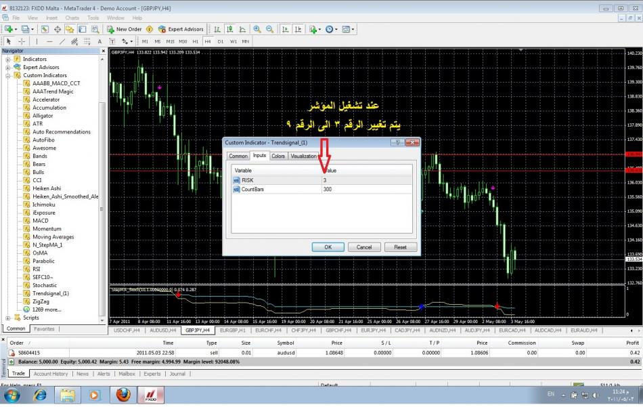The height and width of the screenshot is (407, 643).
Task: Toggle the Expert Advisors toolbar button
Action: 181,29
